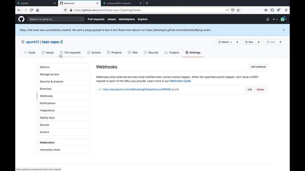The width and height of the screenshot is (305, 171).
Task: Select Manage access in sidebar
Action: pos(63,74)
